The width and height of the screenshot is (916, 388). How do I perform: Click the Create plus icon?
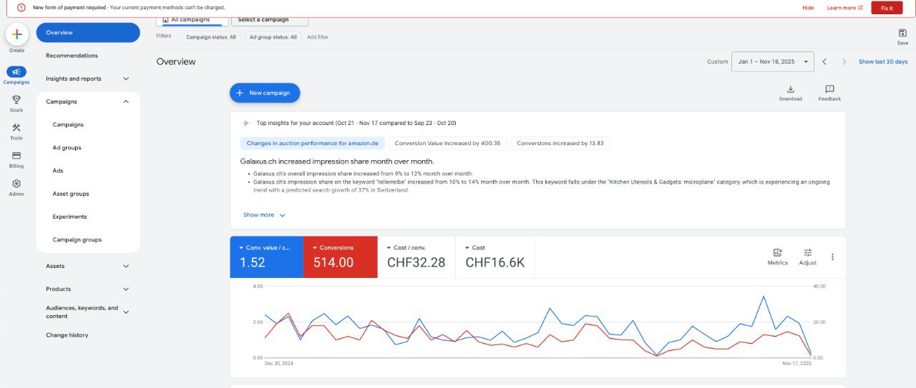click(x=16, y=34)
